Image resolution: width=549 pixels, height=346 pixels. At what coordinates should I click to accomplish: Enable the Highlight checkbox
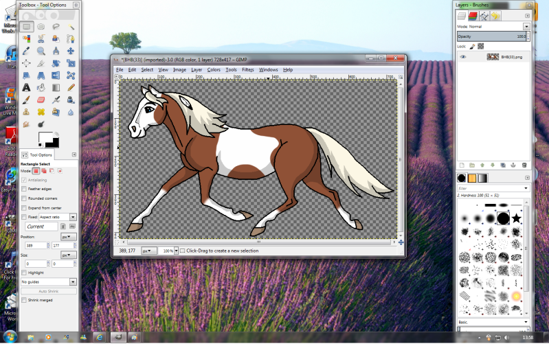pyautogui.click(x=24, y=273)
